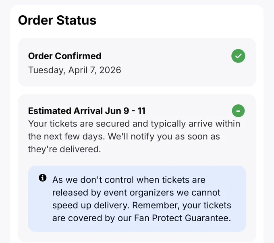Click the 'are covered by our' text
The width and height of the screenshot is (274, 243).
pyautogui.click(x=92, y=218)
